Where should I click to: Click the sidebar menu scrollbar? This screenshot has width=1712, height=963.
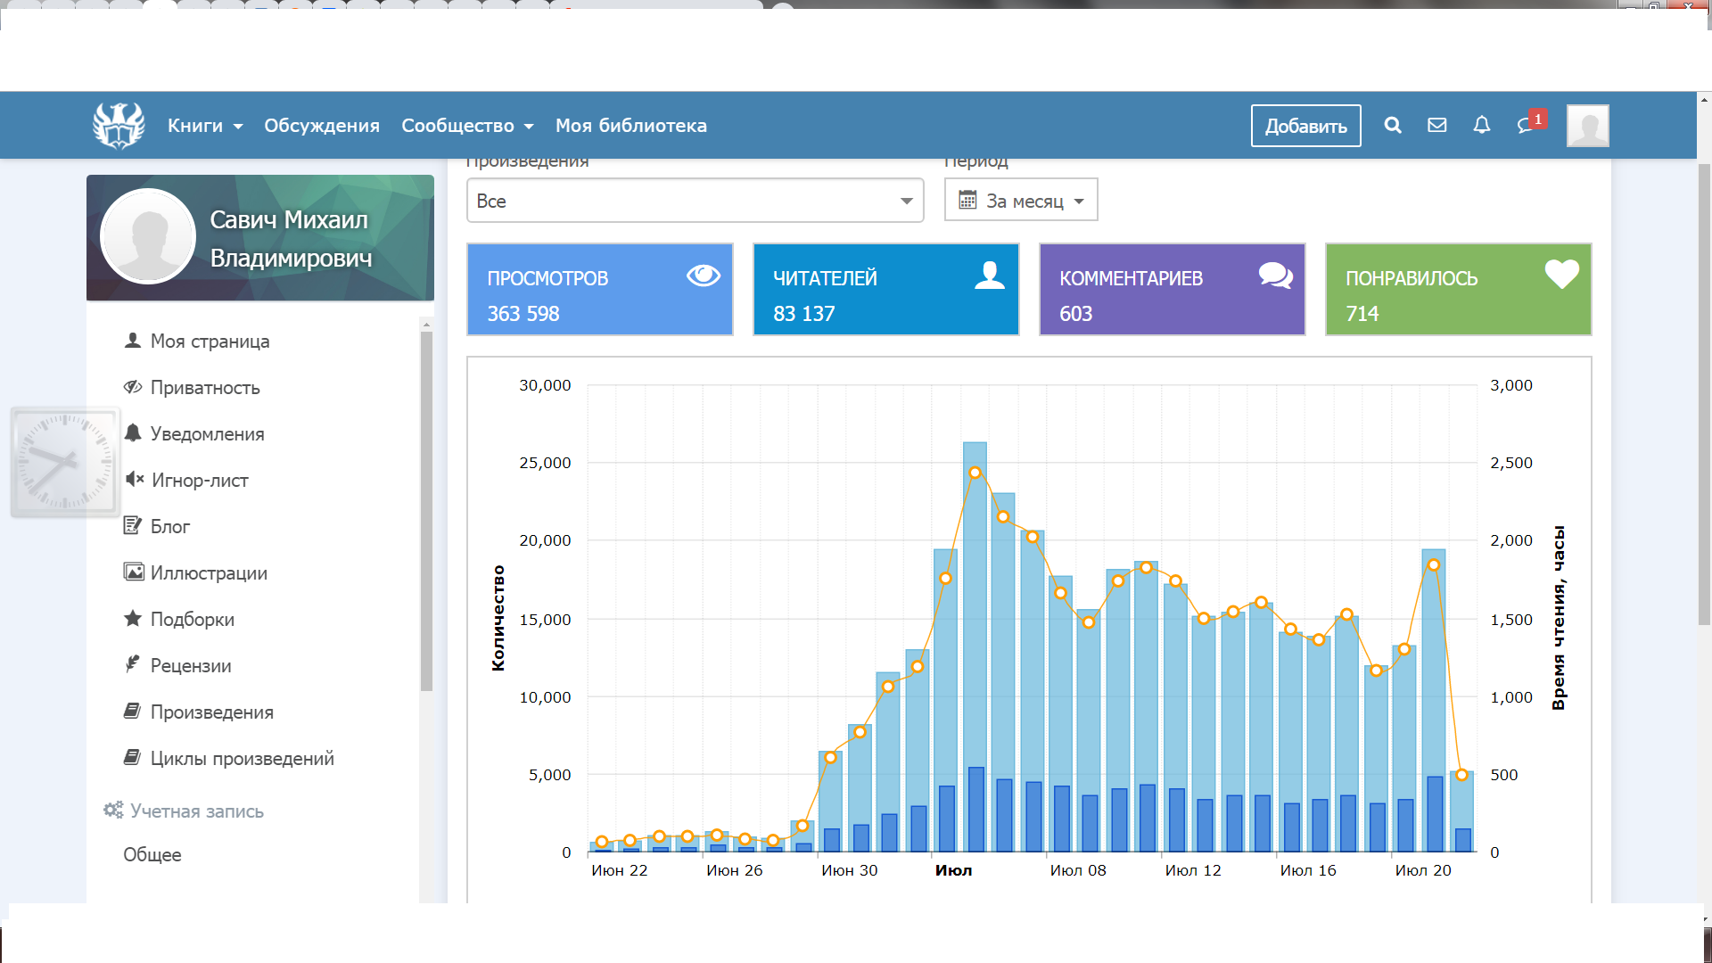point(426,508)
